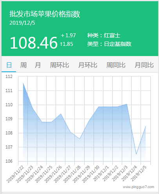Click the 108 y-axis label
Viewport: 159px width, 194px height.
pyautogui.click(x=9, y=133)
